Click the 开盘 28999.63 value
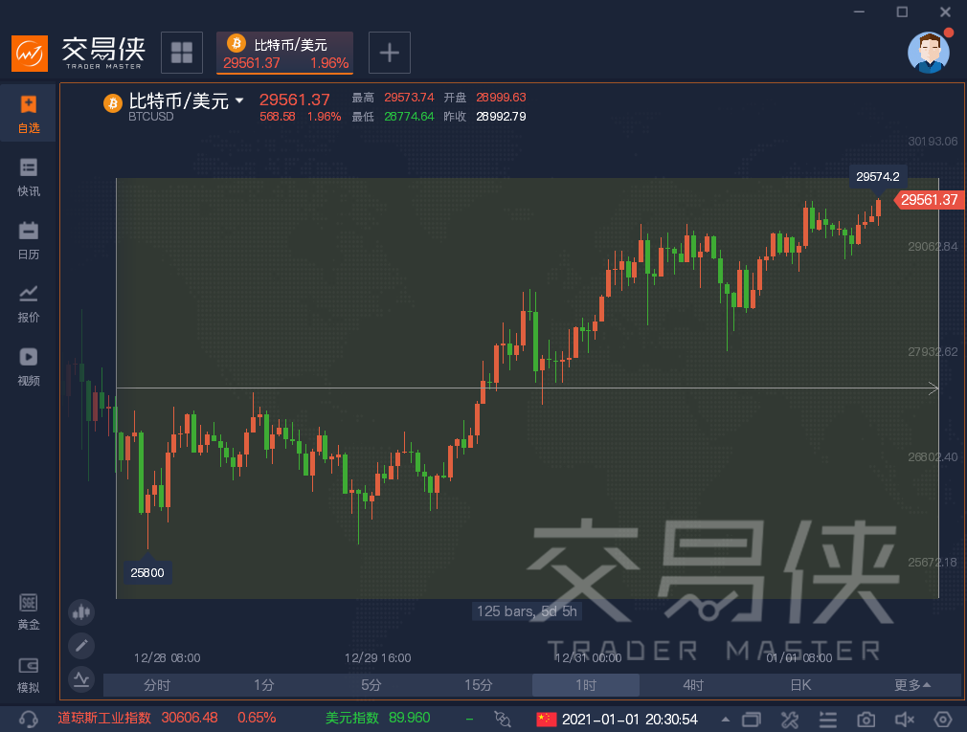Screen dimensions: 967x732 click(x=501, y=98)
